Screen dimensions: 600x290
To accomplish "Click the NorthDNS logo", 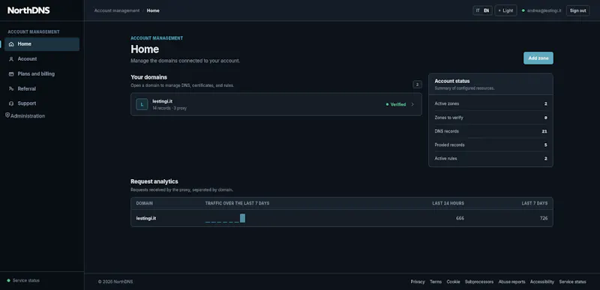I will coord(28,10).
